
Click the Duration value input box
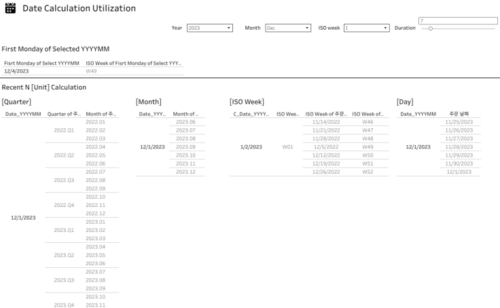tap(459, 21)
